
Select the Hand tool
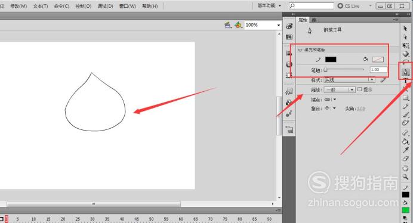point(405,168)
